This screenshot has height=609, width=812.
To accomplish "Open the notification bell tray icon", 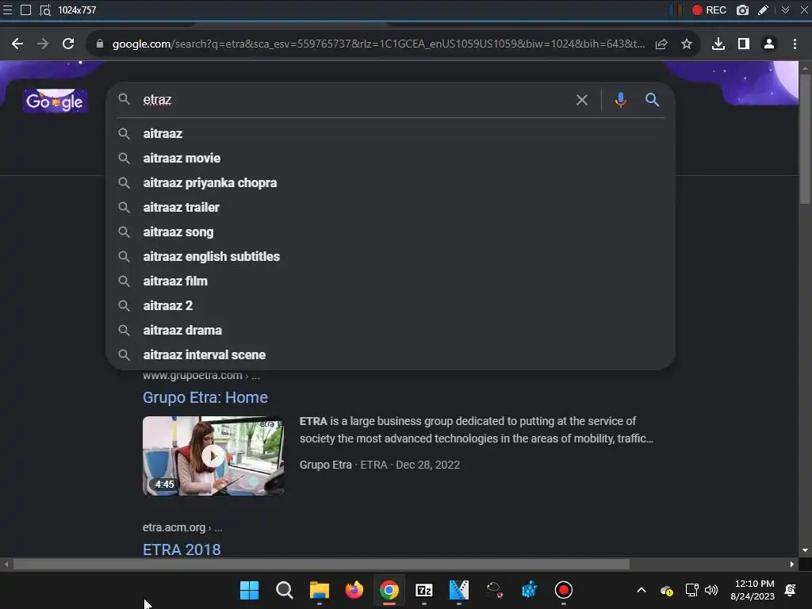I will click(791, 590).
